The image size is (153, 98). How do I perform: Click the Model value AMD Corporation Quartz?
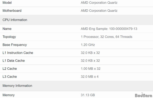[99, 3]
